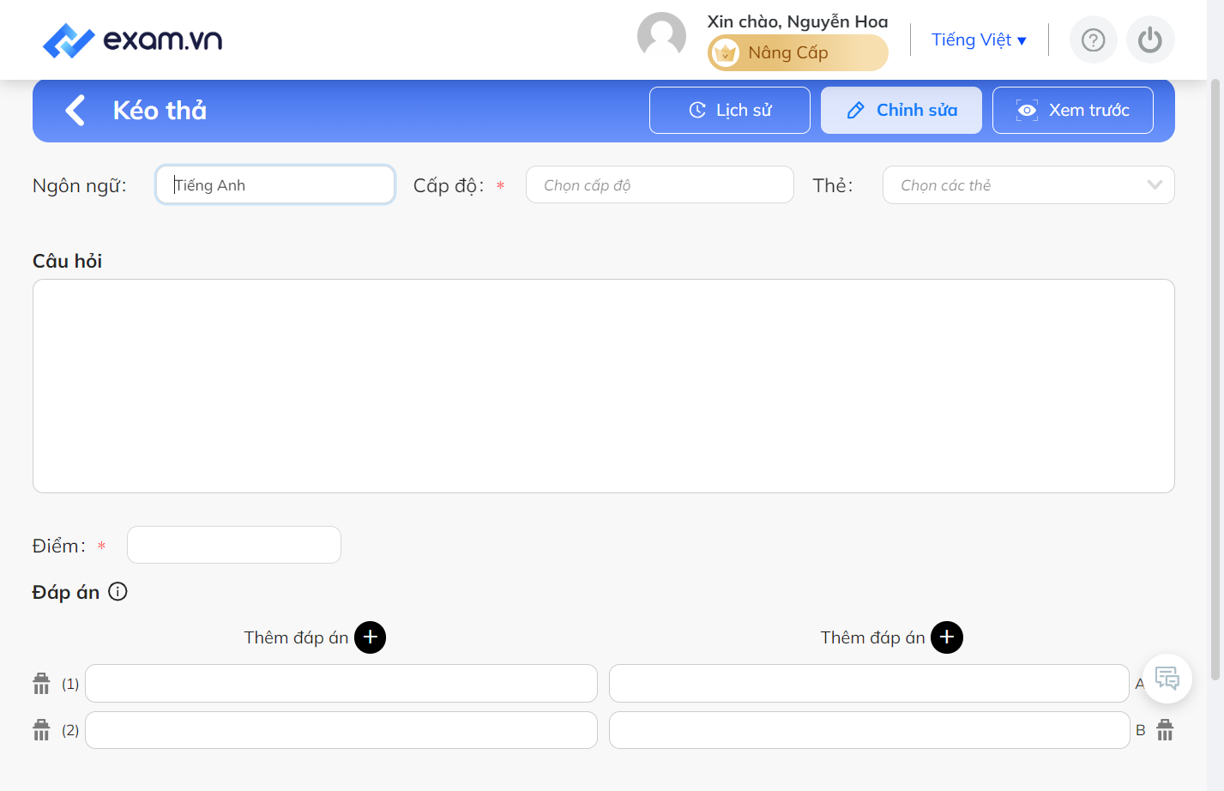Image resolution: width=1224 pixels, height=791 pixels.
Task: Open the Lịch sử tab
Action: coord(730,110)
